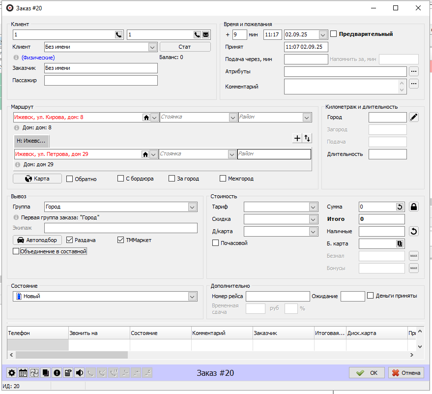
Task: Click the exclamation mark alert icon
Action: [57, 373]
